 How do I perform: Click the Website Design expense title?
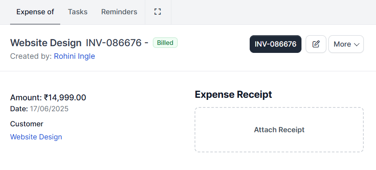point(46,43)
